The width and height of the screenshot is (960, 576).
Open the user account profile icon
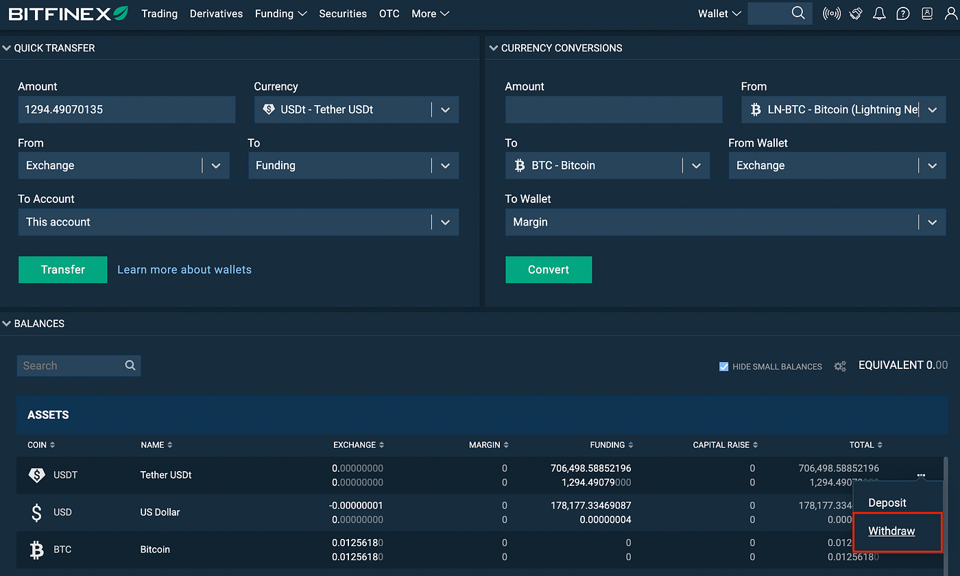[951, 13]
